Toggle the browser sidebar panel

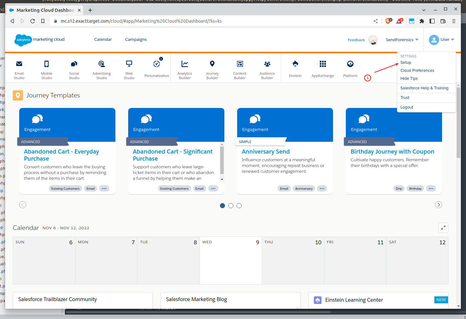click(432, 21)
